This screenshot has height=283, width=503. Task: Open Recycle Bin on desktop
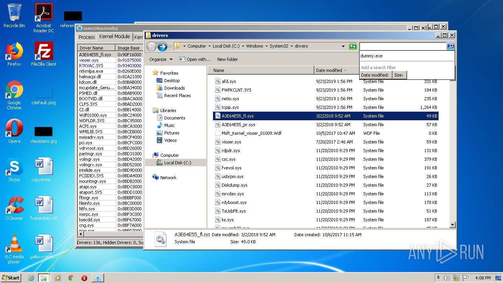pyautogui.click(x=14, y=16)
